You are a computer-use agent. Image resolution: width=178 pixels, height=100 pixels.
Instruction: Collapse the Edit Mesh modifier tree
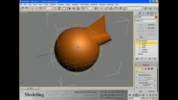pos(139,41)
